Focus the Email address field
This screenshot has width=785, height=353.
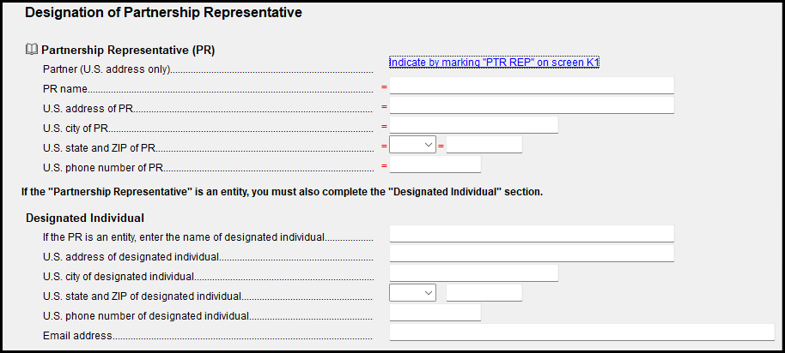point(581,332)
